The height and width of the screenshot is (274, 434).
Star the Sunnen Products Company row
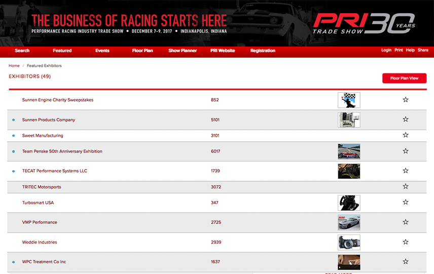tap(406, 119)
